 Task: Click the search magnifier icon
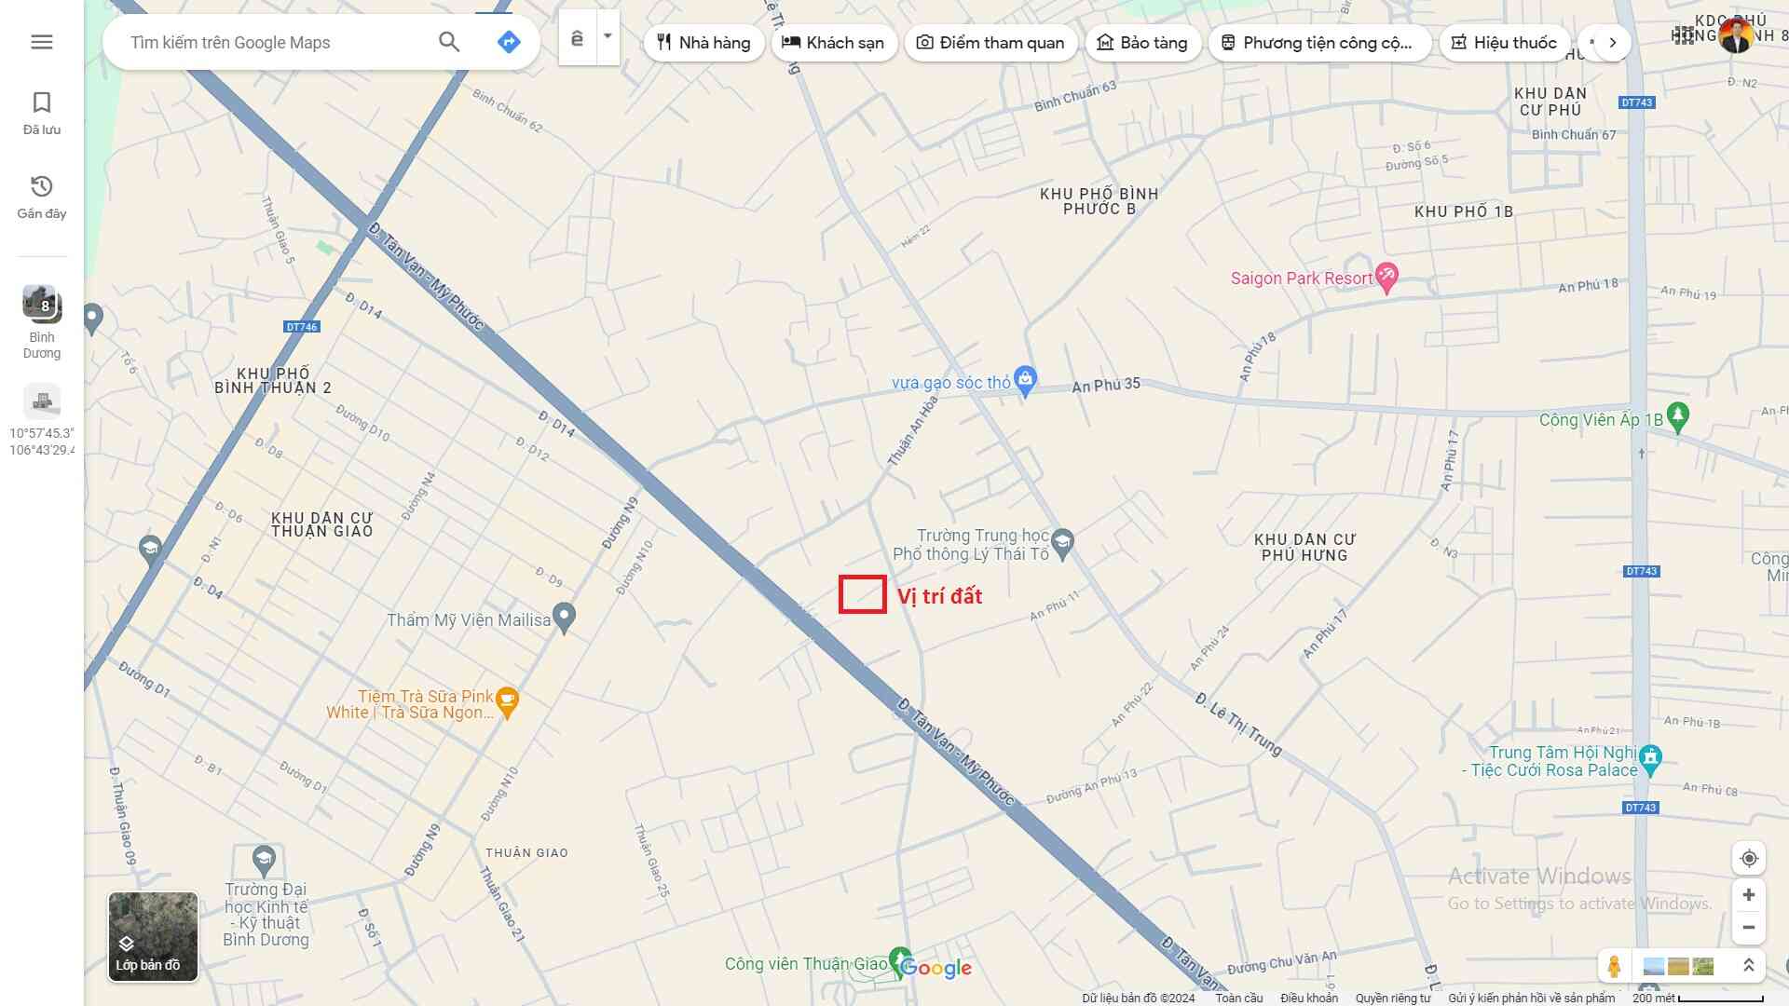(449, 42)
